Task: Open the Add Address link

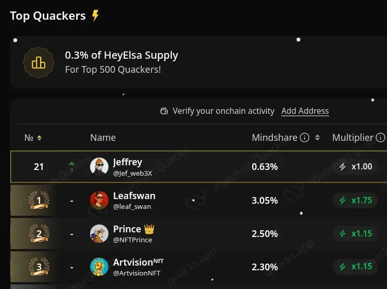Action: [305, 111]
